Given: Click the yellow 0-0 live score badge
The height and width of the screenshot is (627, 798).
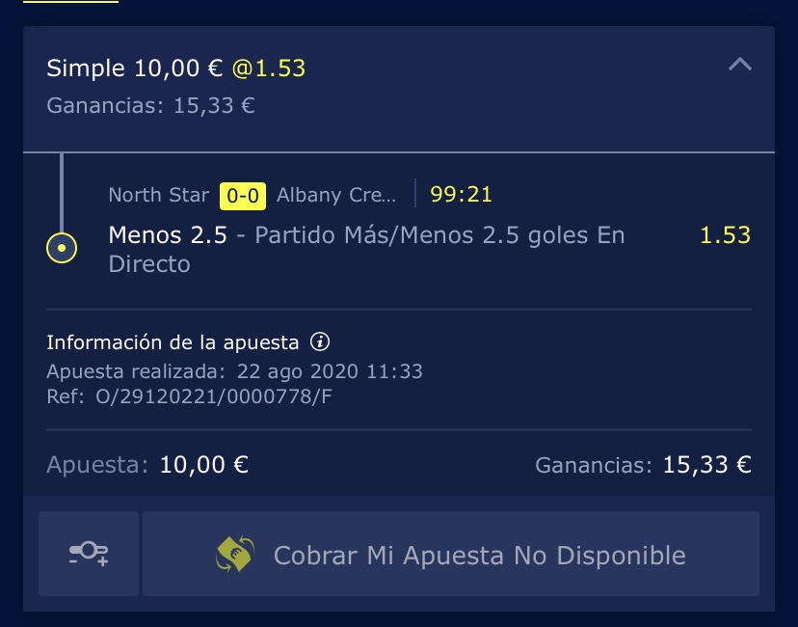Looking at the screenshot, I should tap(243, 196).
